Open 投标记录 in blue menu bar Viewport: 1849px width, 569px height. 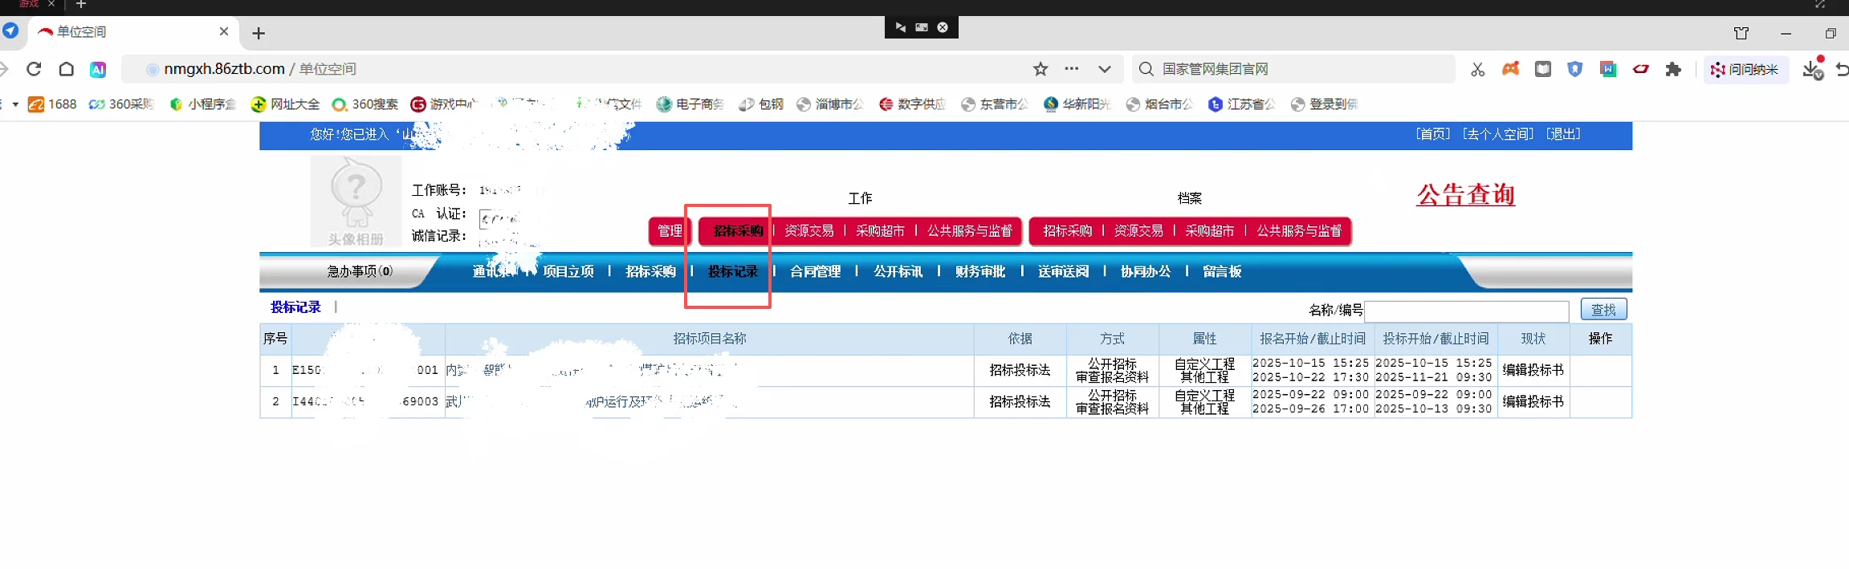tap(733, 271)
